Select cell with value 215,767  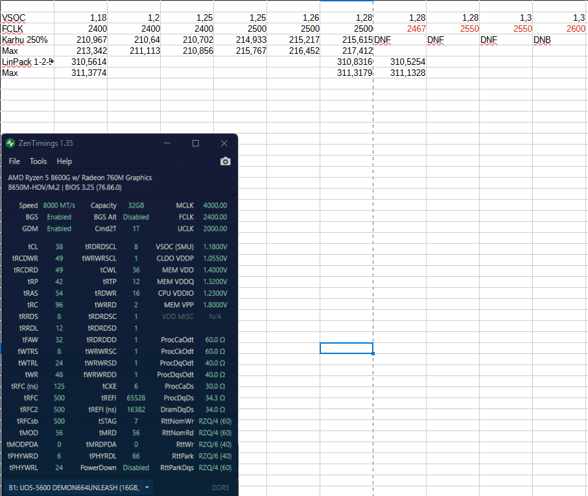(241, 51)
